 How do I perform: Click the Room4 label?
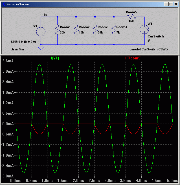tap(122, 27)
